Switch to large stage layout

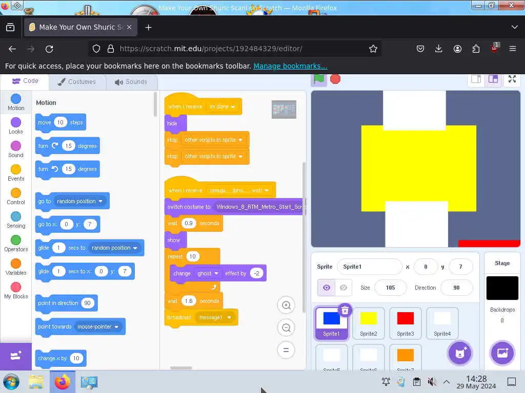(493, 79)
